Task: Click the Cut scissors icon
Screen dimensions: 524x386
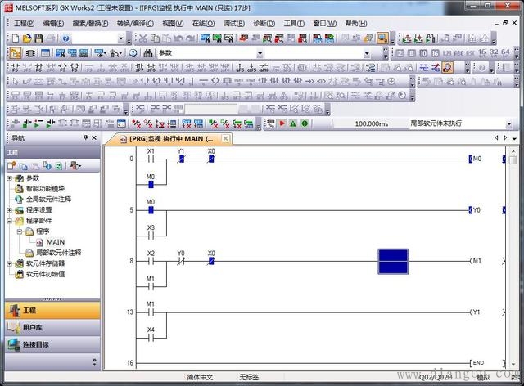Action: [143, 38]
